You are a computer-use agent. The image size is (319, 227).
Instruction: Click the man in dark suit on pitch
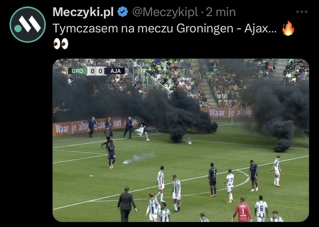[x=126, y=204]
